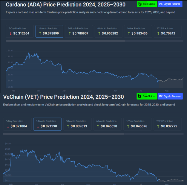187x185 pixels.
Task: Click the green up arrow on VeChain 6-Month Prediction
Action: click(x=99, y=126)
